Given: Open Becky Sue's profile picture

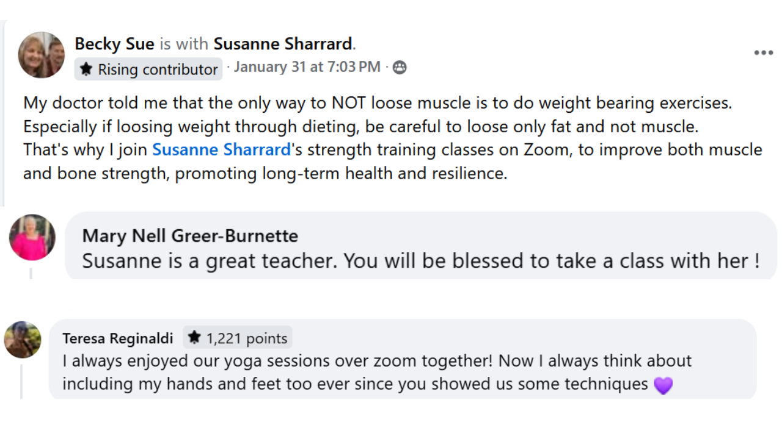Looking at the screenshot, I should tap(41, 55).
